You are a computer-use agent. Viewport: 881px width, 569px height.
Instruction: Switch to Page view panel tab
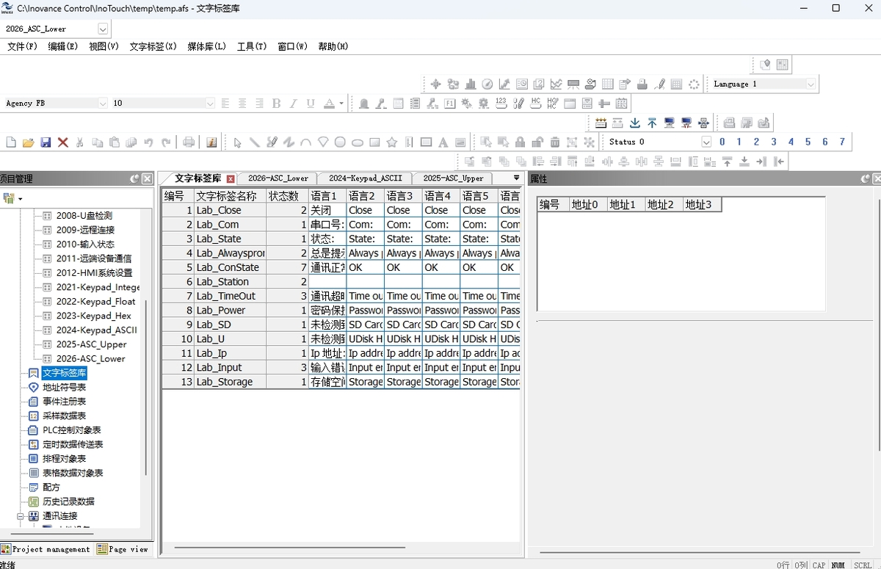click(x=123, y=549)
